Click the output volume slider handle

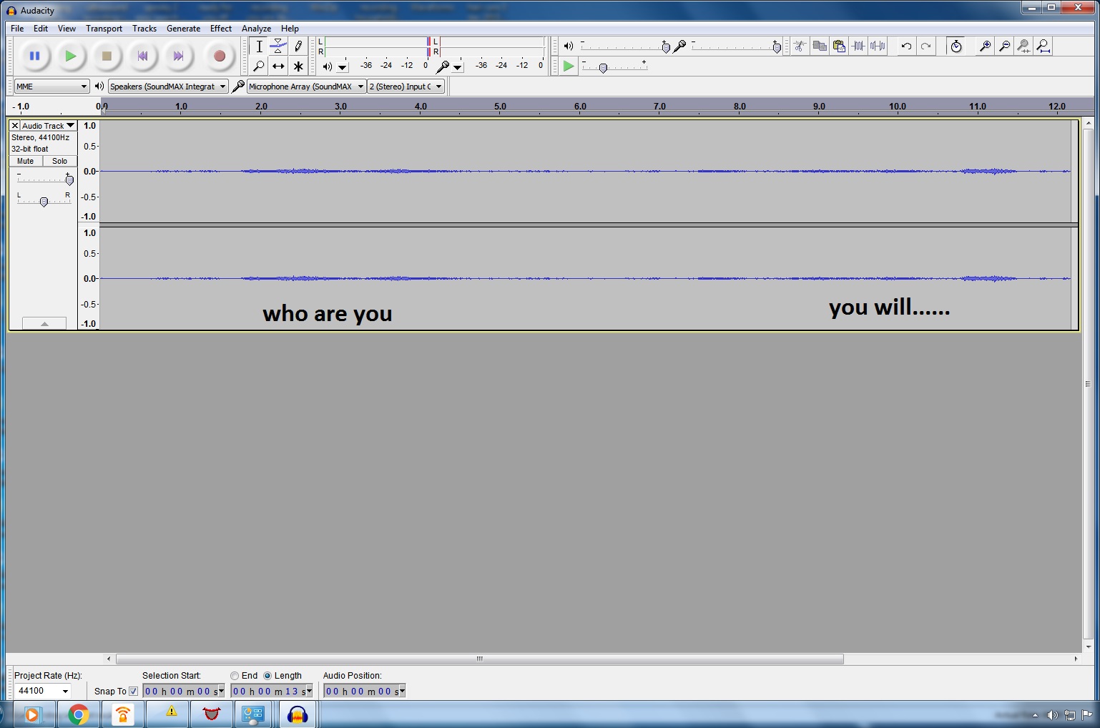pos(666,47)
